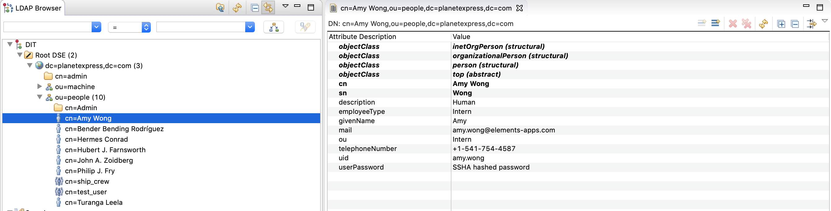Open the LDAP Browser view menu
Screen dimensions: 831x211
pyautogui.click(x=285, y=6)
